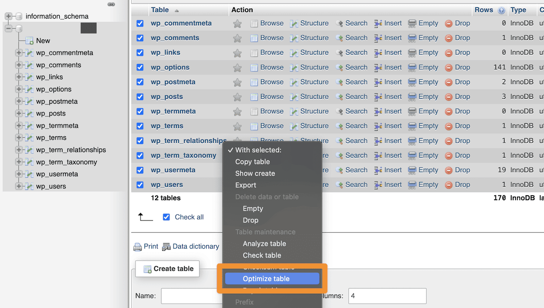Viewport: 544px width, 308px height.
Task: Click red Drop icon in wp_users row
Action: 449,185
